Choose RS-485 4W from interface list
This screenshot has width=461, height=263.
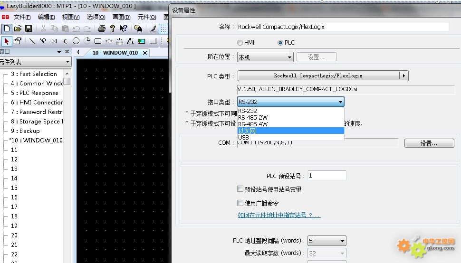click(x=290, y=124)
